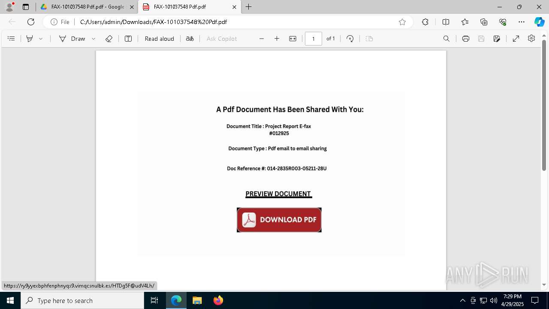549x309 pixels.
Task: Open PDF viewer settings gear
Action: pos(531,39)
